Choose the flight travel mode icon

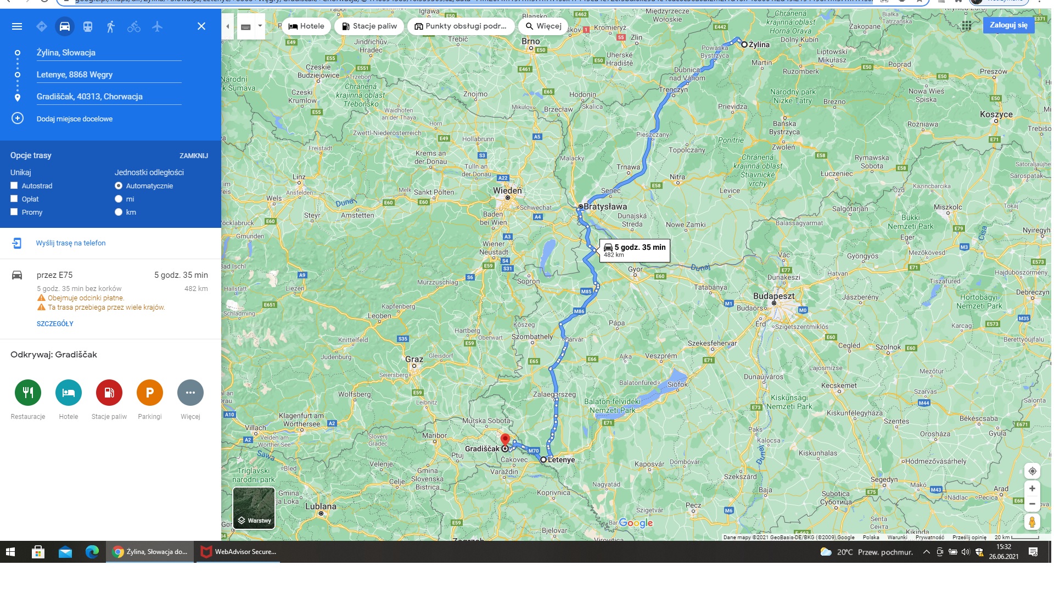158,26
